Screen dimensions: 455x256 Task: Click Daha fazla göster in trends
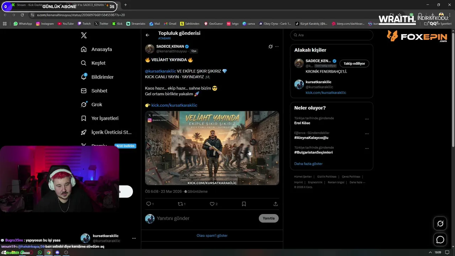pyautogui.click(x=308, y=164)
